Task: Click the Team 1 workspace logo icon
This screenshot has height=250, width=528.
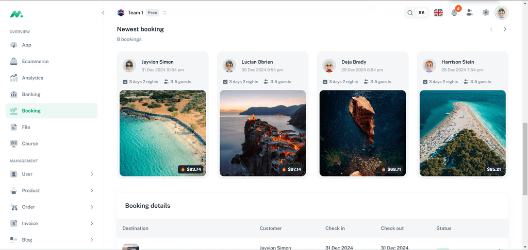Action: pyautogui.click(x=121, y=13)
